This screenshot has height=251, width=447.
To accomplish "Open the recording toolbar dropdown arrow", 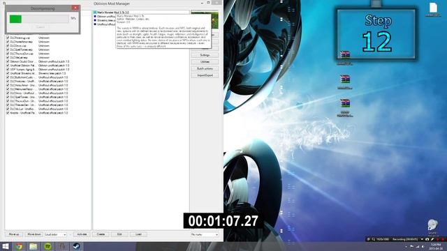I will [422, 239].
